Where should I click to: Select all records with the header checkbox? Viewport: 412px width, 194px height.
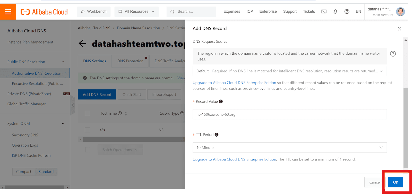click(88, 113)
